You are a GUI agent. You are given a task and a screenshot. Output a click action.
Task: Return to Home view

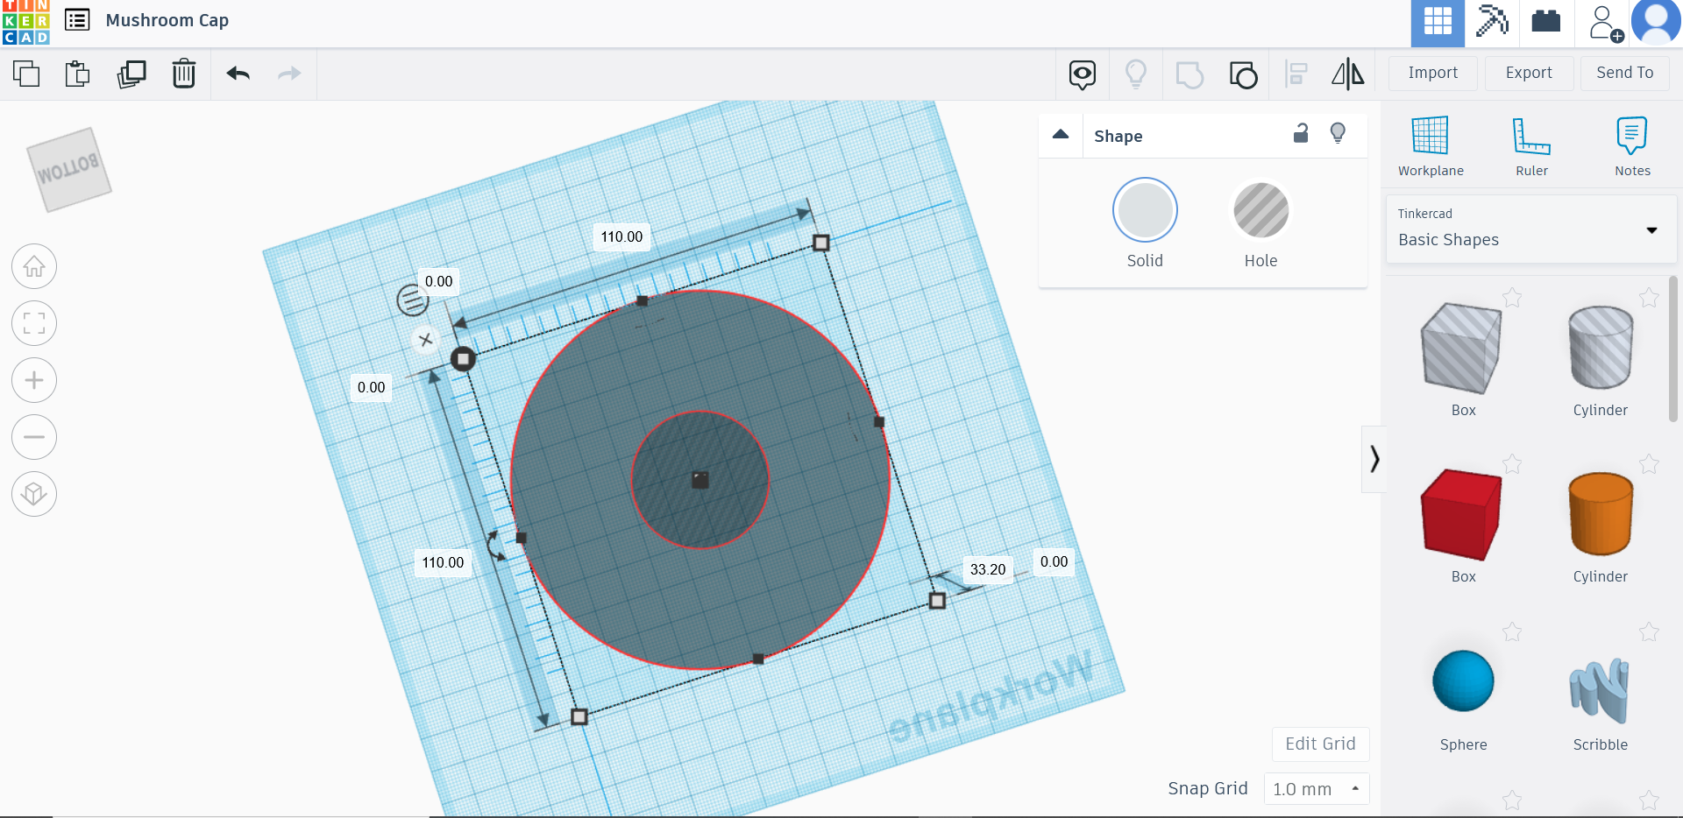33,266
